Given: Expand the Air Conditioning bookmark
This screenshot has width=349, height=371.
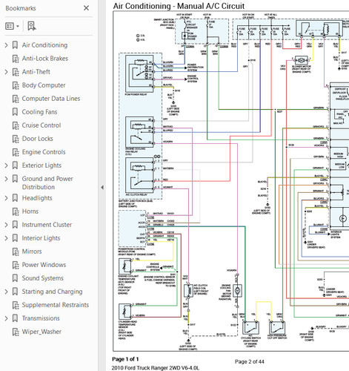Looking at the screenshot, I should pos(6,45).
